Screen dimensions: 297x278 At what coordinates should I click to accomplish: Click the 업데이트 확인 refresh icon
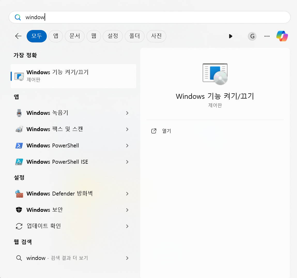[19, 226]
